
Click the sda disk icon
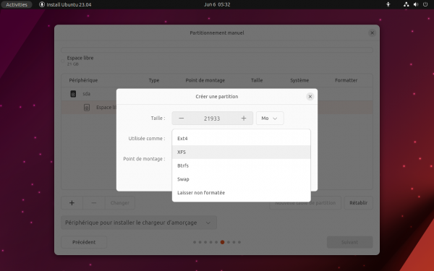click(73, 94)
